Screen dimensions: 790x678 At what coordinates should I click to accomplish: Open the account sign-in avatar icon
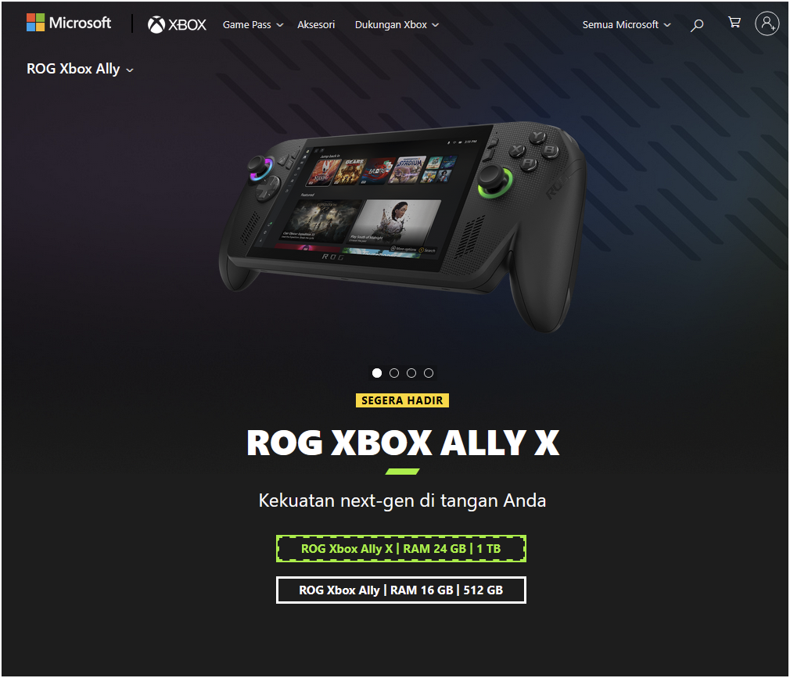767,23
